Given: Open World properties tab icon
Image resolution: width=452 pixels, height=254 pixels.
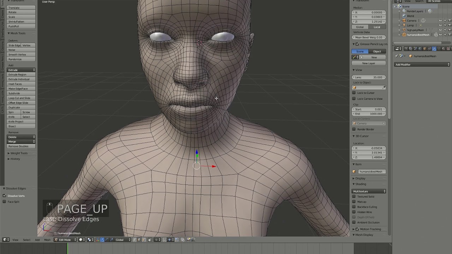Looking at the screenshot, I should pyautogui.click(x=420, y=49).
